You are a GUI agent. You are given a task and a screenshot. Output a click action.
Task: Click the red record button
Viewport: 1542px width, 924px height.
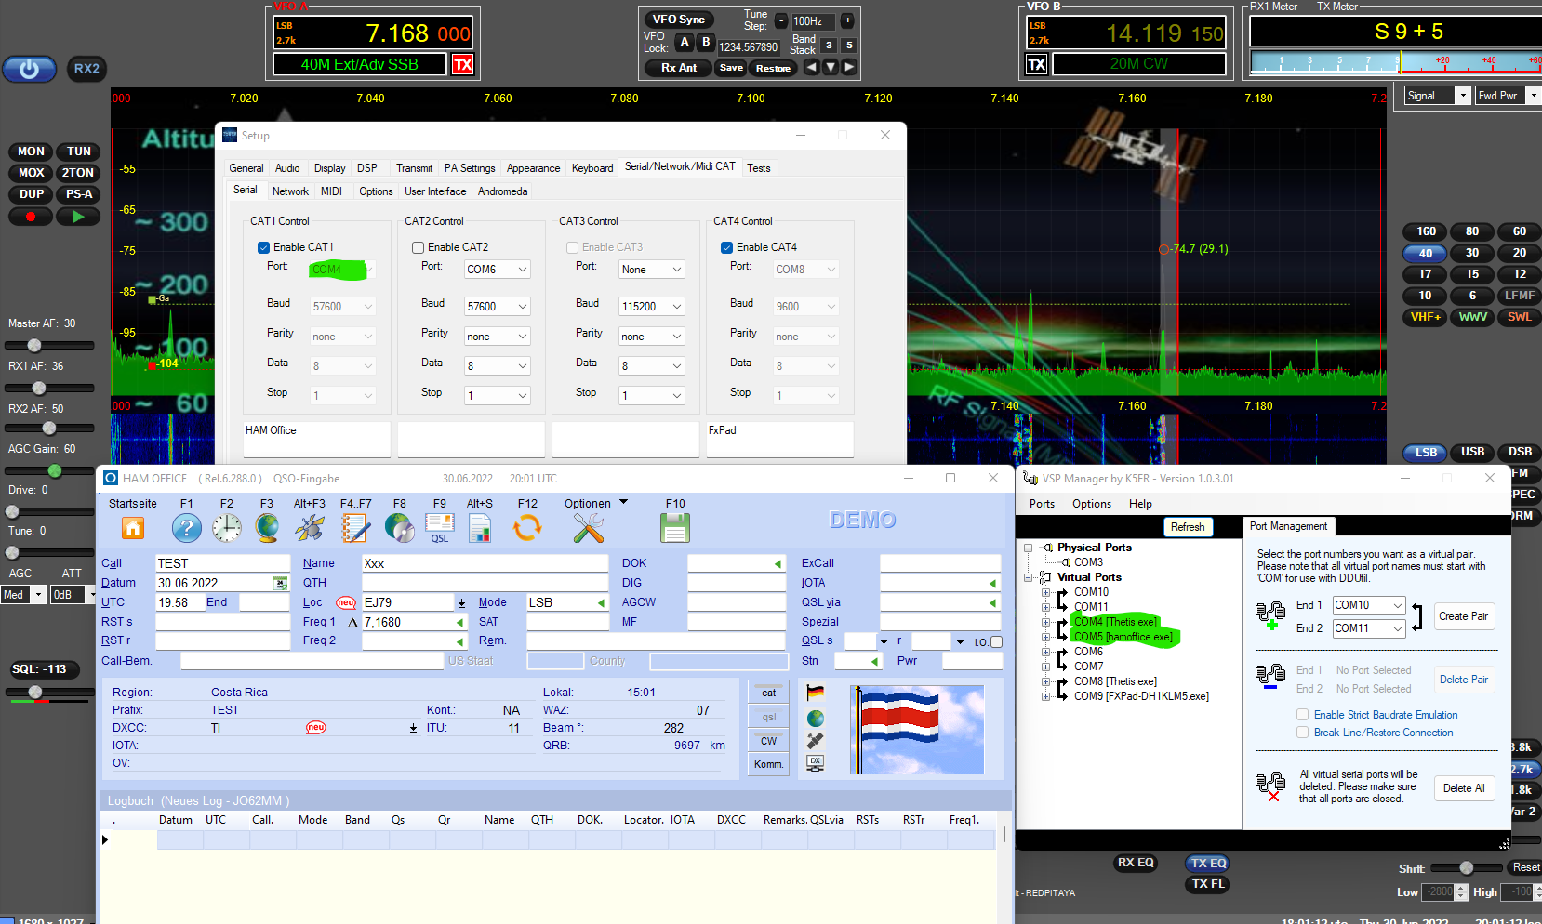31,217
